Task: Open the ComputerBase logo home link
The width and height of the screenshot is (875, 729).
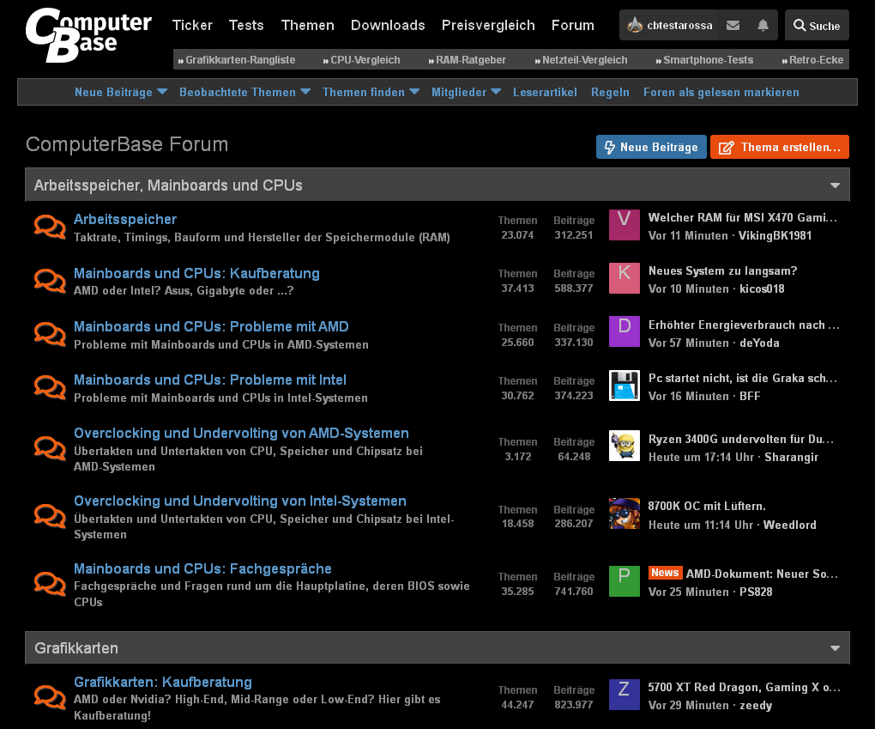Action: pyautogui.click(x=88, y=34)
